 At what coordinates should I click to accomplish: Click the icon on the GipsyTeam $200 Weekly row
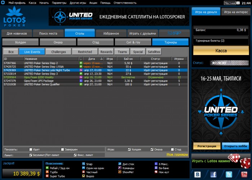coord(81,77)
